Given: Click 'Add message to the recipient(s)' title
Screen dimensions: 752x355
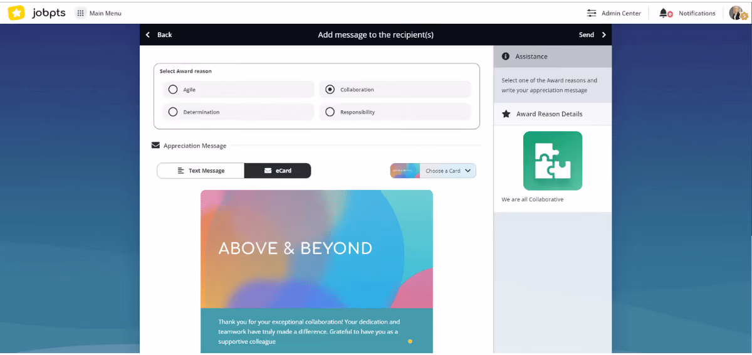Looking at the screenshot, I should coord(375,34).
